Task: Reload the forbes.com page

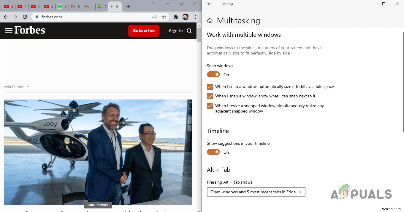Action: click(25, 17)
